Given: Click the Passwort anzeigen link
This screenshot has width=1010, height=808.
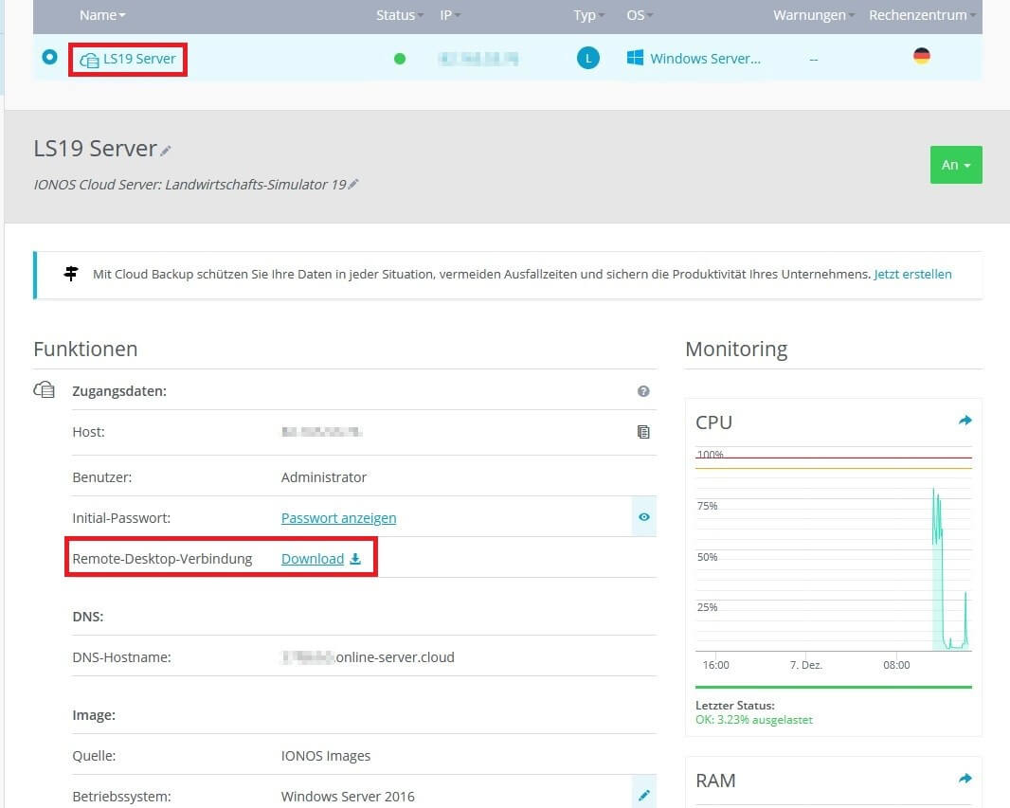Looking at the screenshot, I should (338, 517).
